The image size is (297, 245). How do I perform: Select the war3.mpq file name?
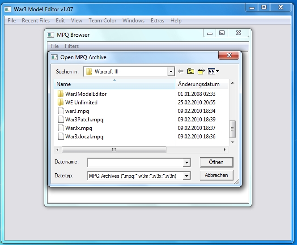coord(77,111)
